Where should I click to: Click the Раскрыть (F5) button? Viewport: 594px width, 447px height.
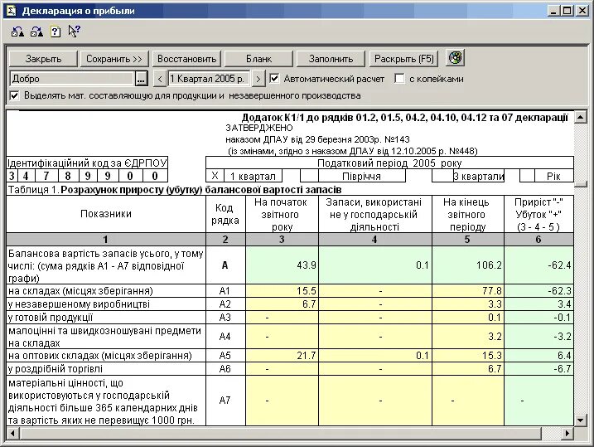pos(403,59)
